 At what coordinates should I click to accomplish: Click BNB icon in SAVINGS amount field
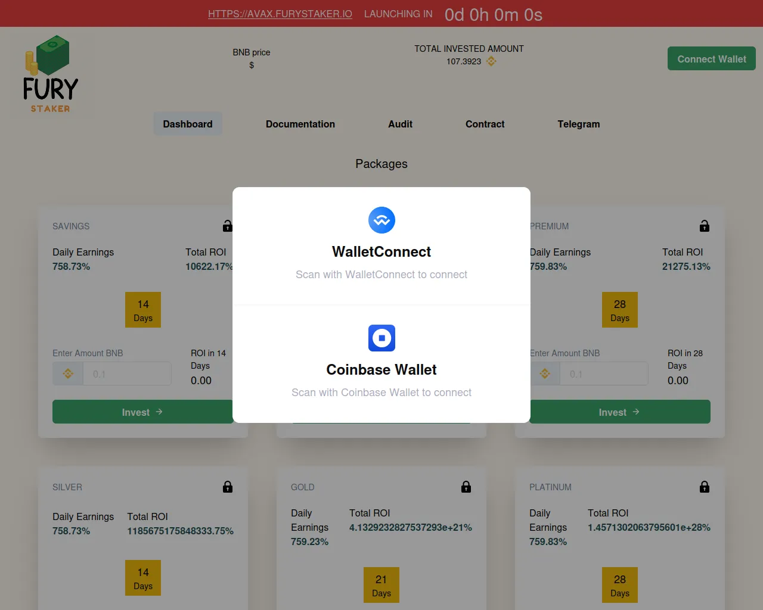click(68, 374)
